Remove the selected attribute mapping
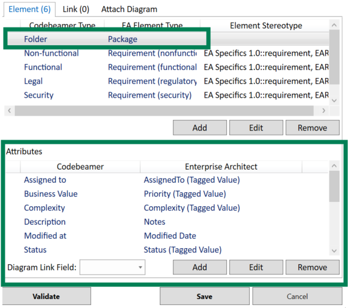Image resolution: width=348 pixels, height=308 pixels. [x=313, y=267]
